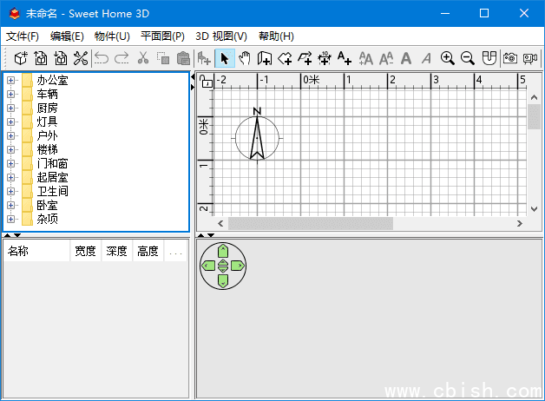This screenshot has height=401, width=545.
Task: Click the Select (arrow) tool in toolbar
Action: click(x=224, y=58)
